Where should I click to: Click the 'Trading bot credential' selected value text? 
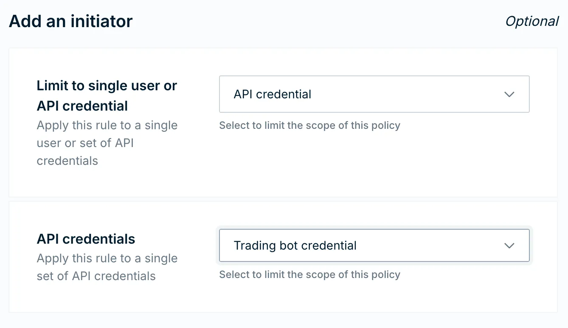pyautogui.click(x=295, y=245)
